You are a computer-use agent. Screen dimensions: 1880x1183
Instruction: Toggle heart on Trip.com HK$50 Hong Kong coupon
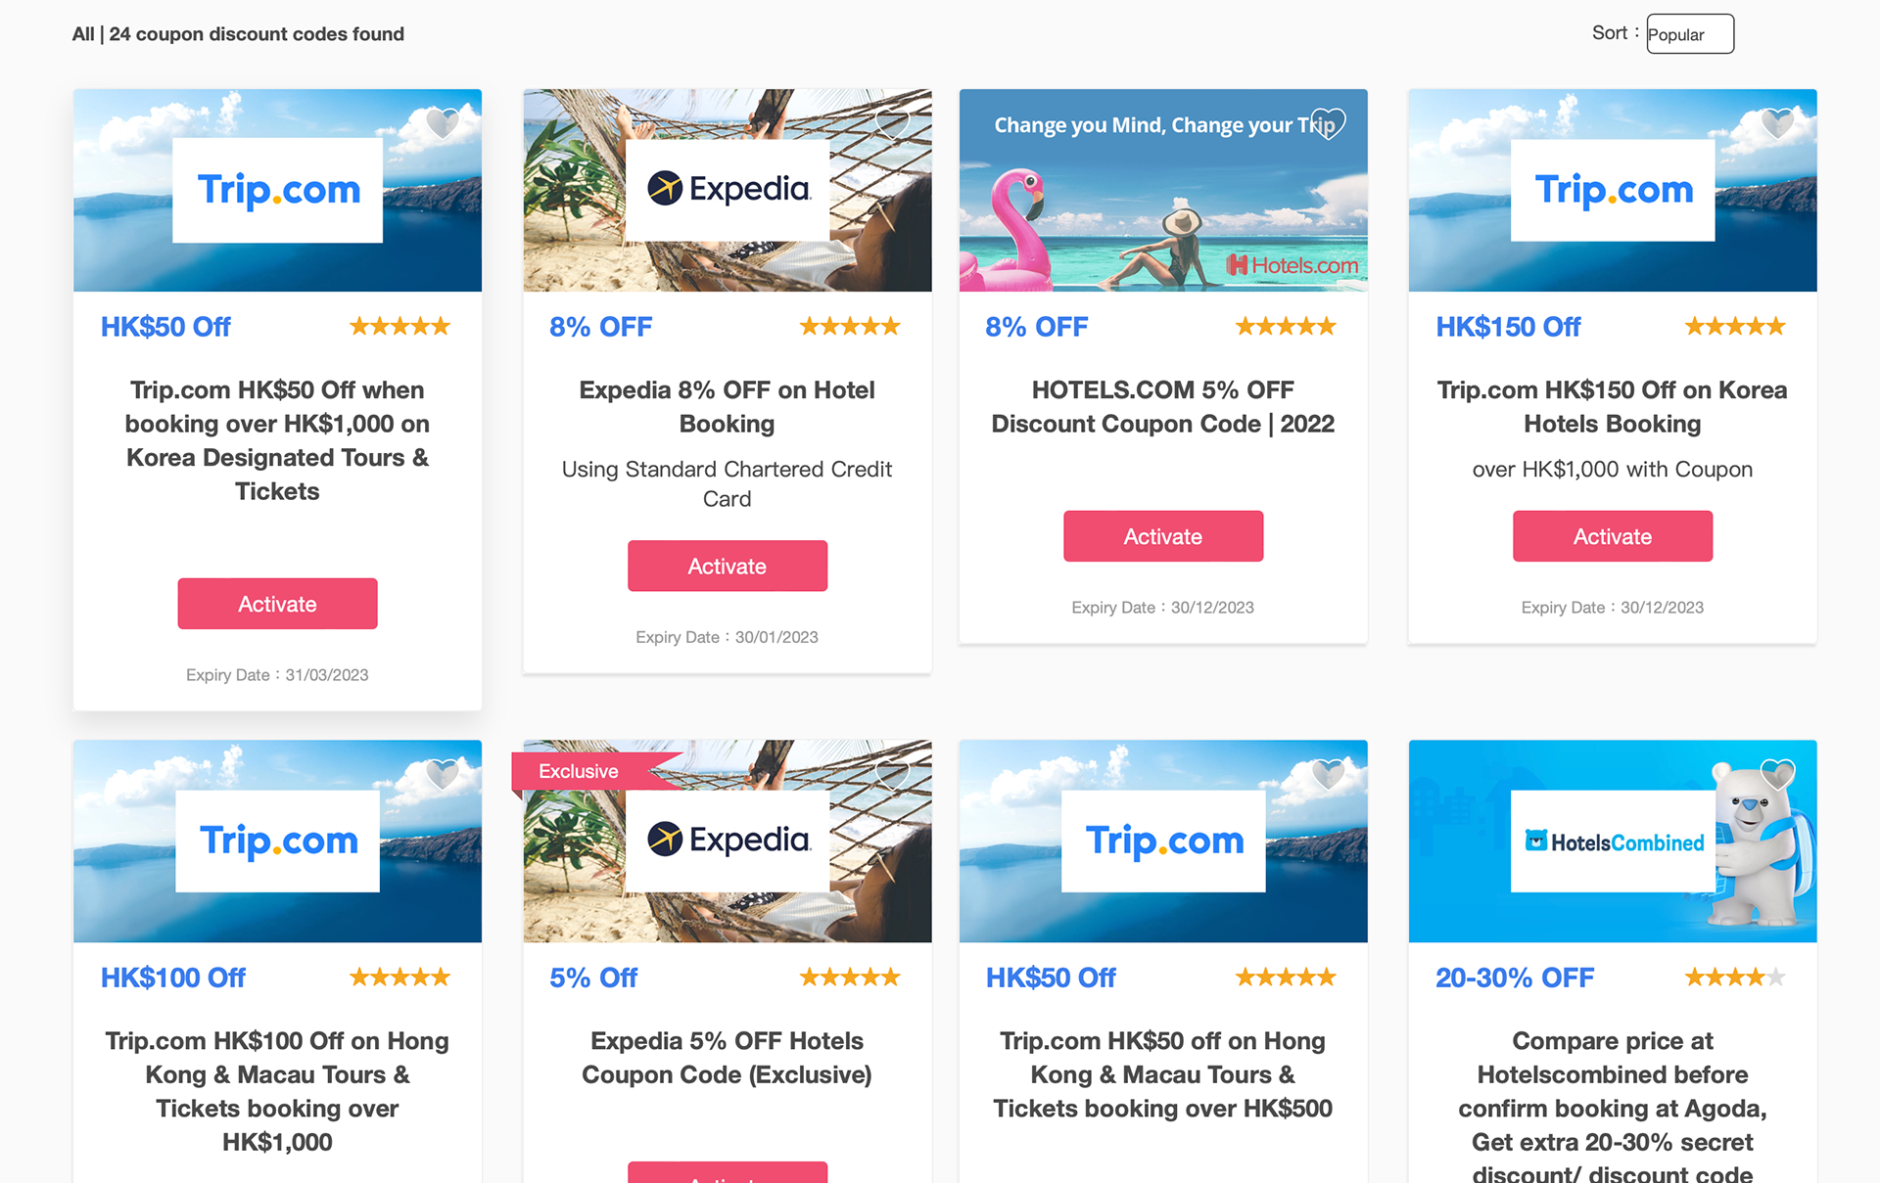pos(1329,775)
